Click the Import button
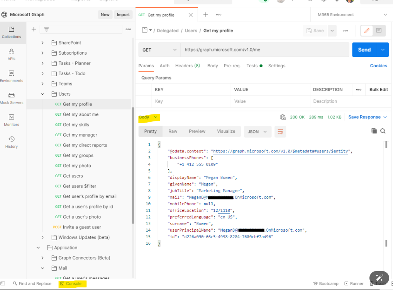The width and height of the screenshot is (393, 290). (123, 15)
